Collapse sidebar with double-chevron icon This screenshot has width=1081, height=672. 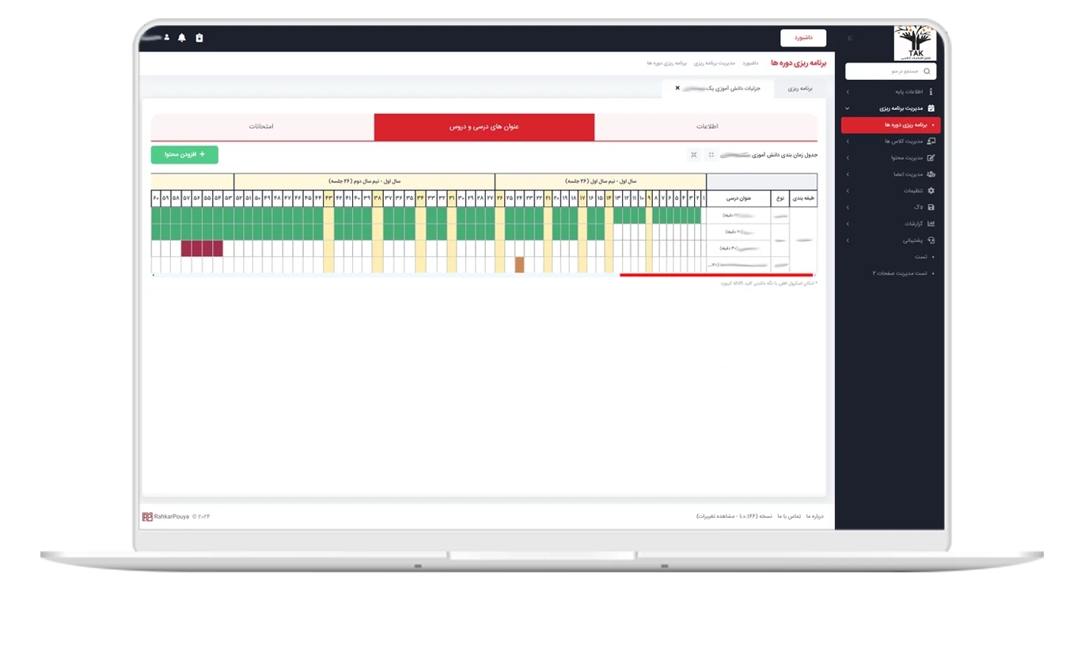[850, 38]
